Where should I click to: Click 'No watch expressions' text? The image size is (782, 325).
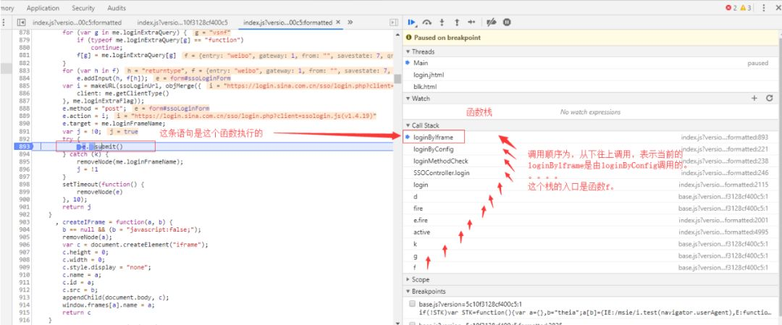point(591,112)
